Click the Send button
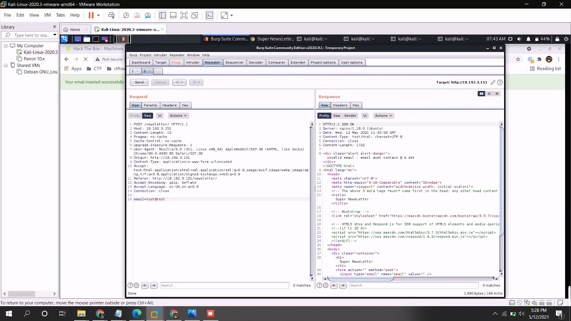This screenshot has width=571, height=321. 139,82
